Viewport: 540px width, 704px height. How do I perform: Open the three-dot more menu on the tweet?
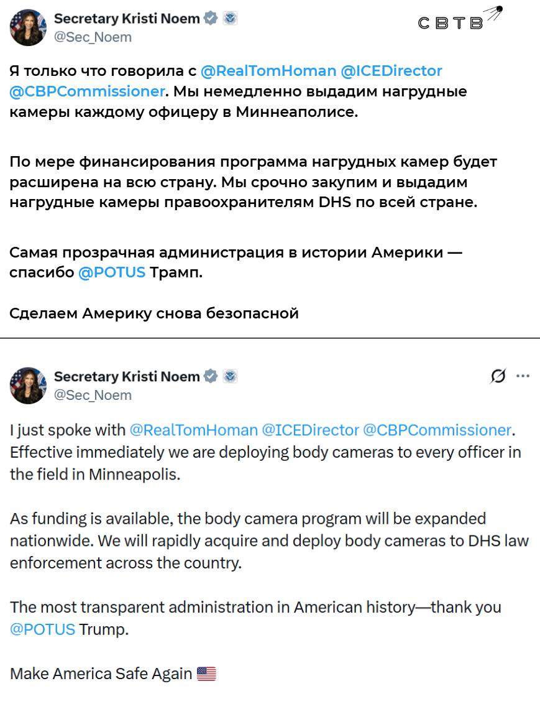pyautogui.click(x=523, y=376)
